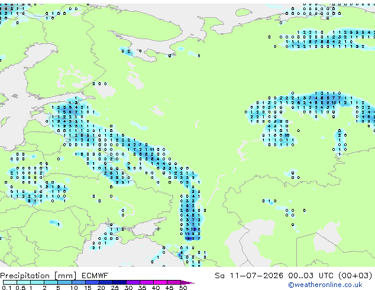Select the magenta 40–45 legend segment
Viewport: 375px width, 290px height.
pyautogui.click(x=160, y=282)
